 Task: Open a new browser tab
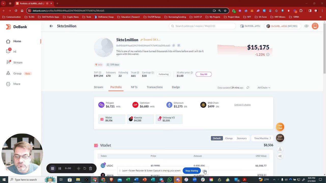coord(57,4)
